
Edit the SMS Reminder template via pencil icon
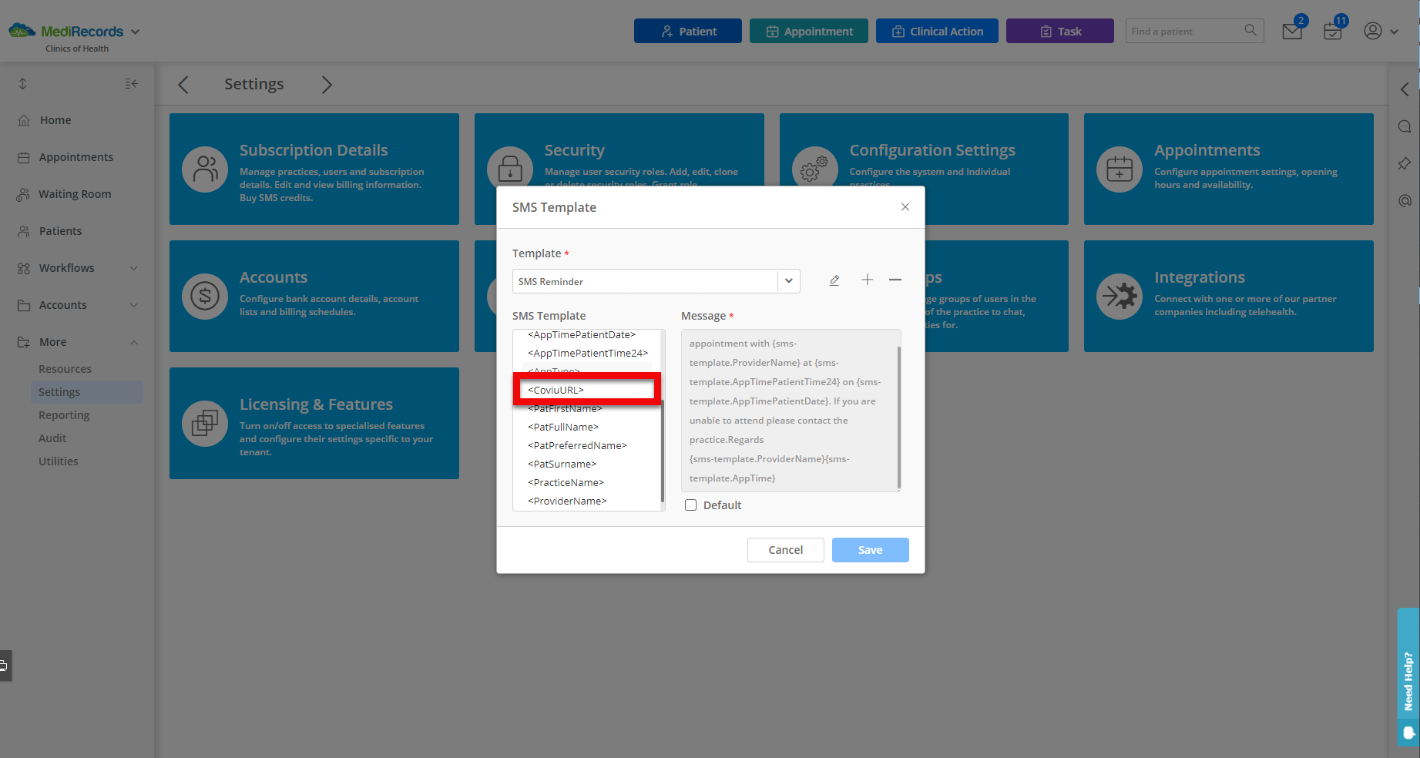click(834, 280)
